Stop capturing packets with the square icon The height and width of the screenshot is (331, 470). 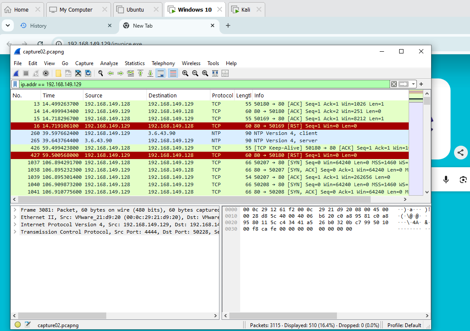[x=26, y=73]
